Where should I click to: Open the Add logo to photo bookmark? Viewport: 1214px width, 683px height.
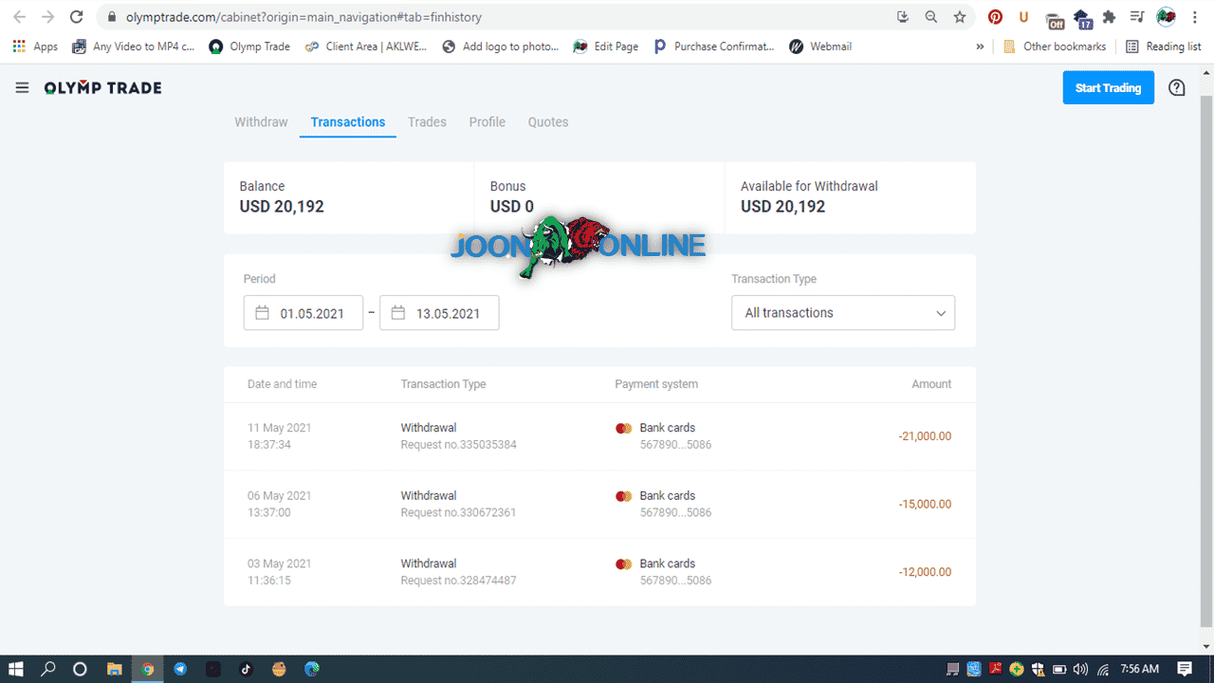(x=501, y=46)
